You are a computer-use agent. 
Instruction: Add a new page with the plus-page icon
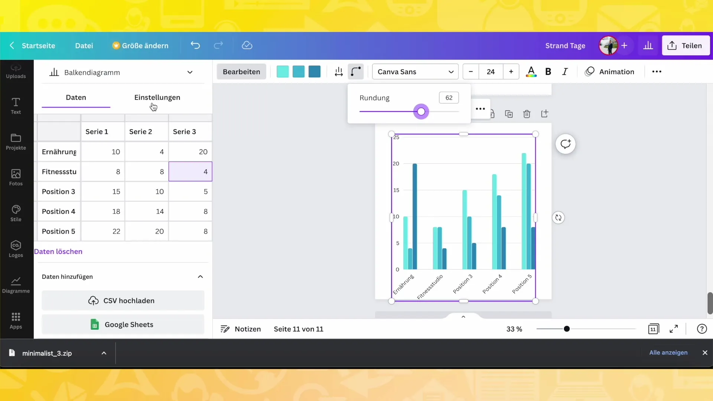coord(545,114)
